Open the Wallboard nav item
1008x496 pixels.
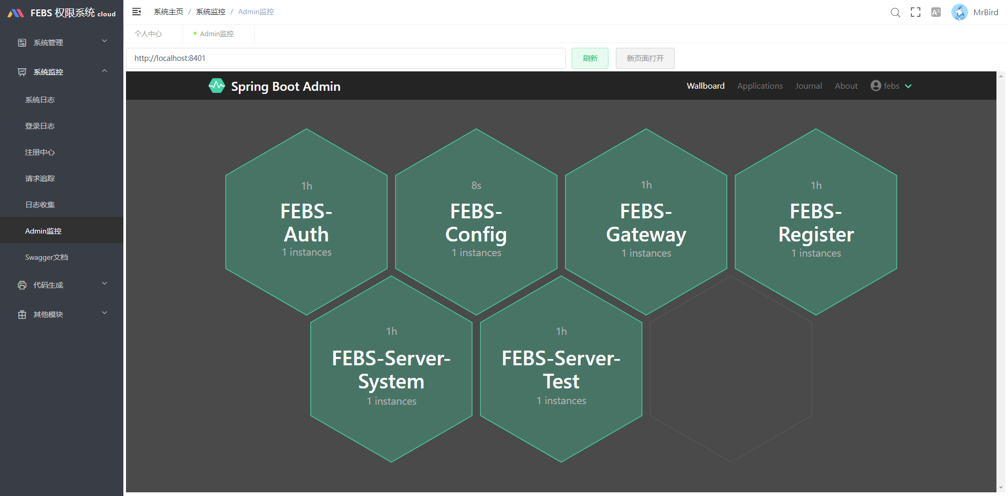coord(706,86)
